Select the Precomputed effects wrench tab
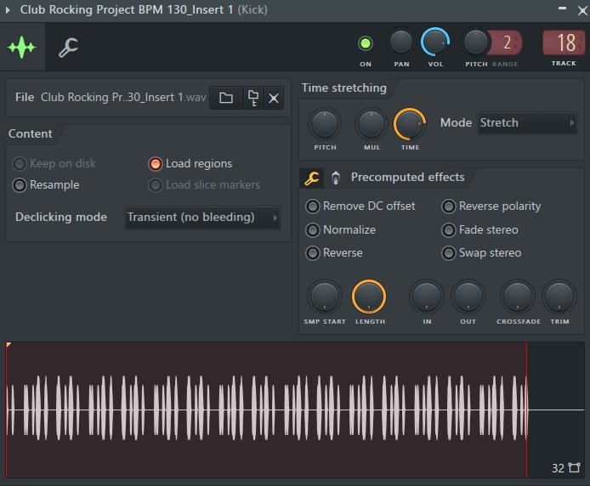Screen dimensions: 590x486 click(x=312, y=178)
